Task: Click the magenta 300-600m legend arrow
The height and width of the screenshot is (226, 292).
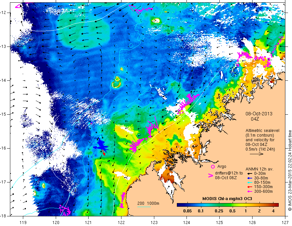Action: tap(249, 191)
